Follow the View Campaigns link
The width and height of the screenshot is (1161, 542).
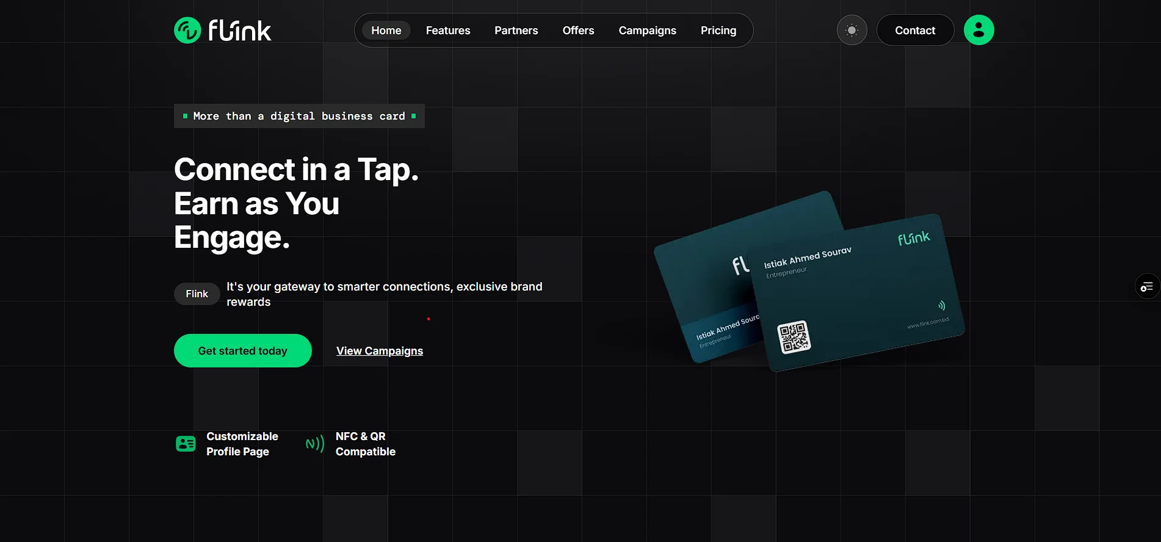pyautogui.click(x=379, y=351)
